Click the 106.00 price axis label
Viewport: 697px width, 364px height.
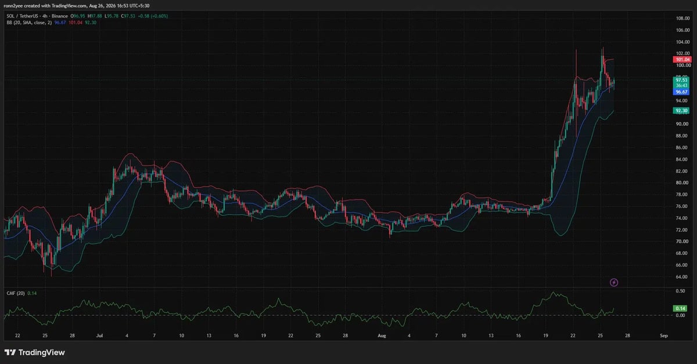(x=682, y=30)
